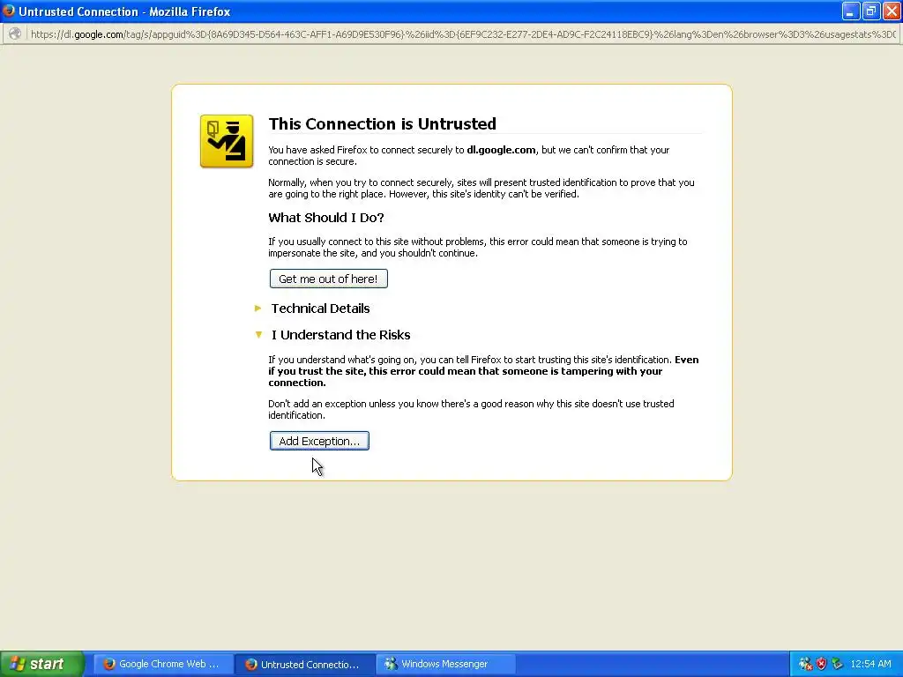
Task: Open Windows Messenger from the taskbar
Action: [x=446, y=664]
